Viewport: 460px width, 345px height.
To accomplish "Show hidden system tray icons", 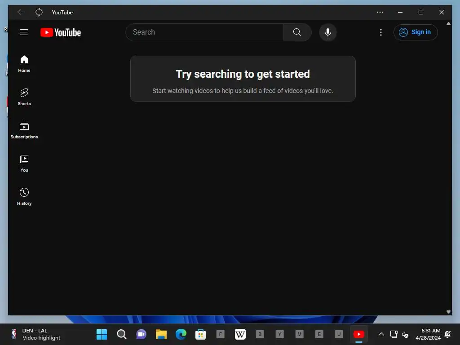I will point(381,334).
